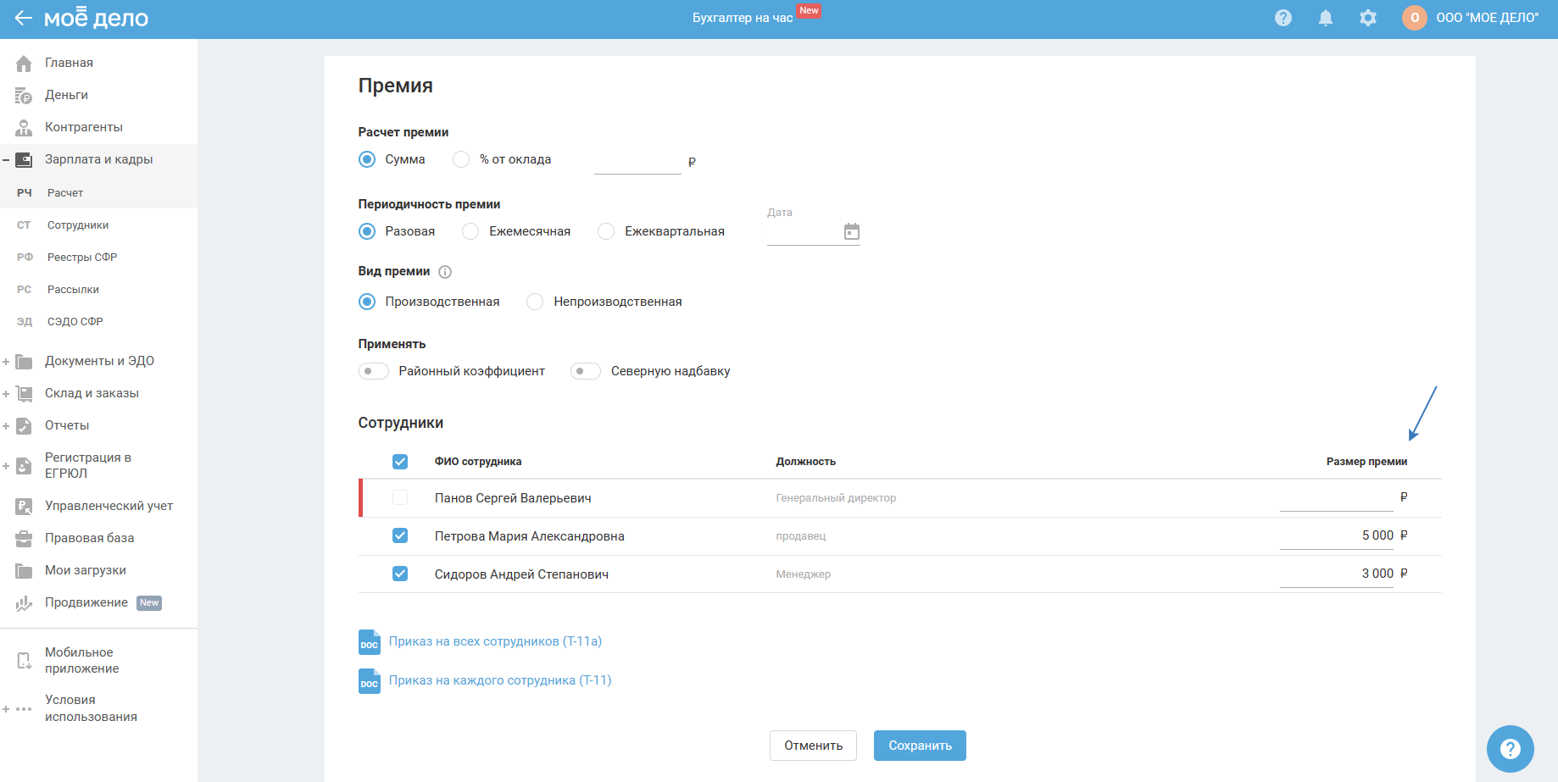Click the Склад и заказы icon
Screen dimensions: 1558x782
point(24,394)
